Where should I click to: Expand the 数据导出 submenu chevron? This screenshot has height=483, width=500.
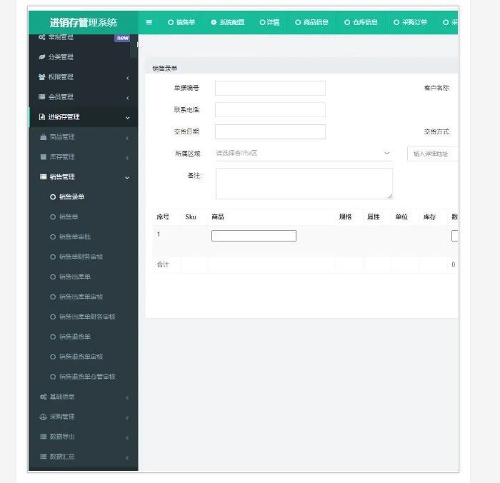pyautogui.click(x=128, y=438)
